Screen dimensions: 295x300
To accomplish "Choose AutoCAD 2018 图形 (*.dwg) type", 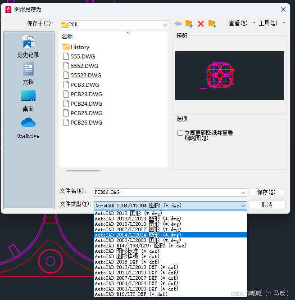I will (170, 213).
